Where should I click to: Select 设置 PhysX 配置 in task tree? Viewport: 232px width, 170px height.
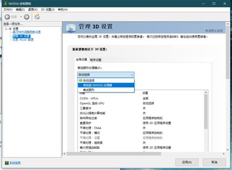pos(23,40)
